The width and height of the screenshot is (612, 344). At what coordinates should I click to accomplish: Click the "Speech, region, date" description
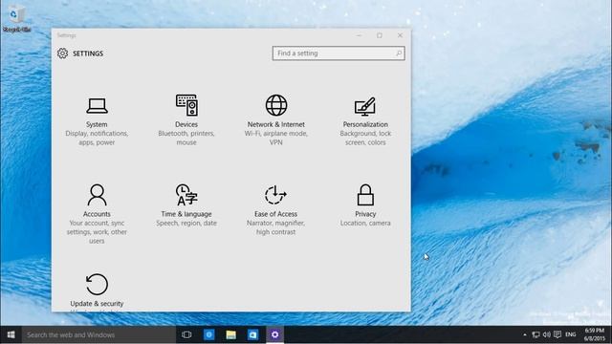point(186,223)
